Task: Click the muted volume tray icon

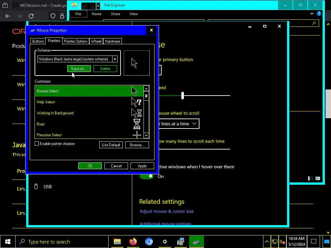Action: point(282,242)
